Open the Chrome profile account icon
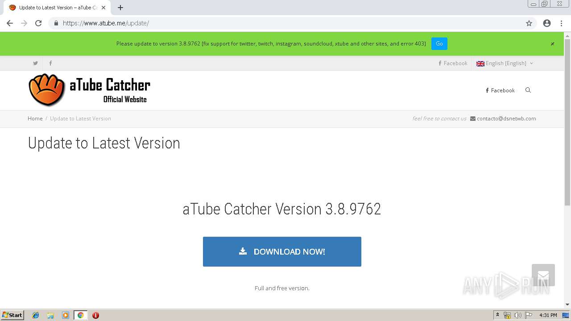 (547, 23)
